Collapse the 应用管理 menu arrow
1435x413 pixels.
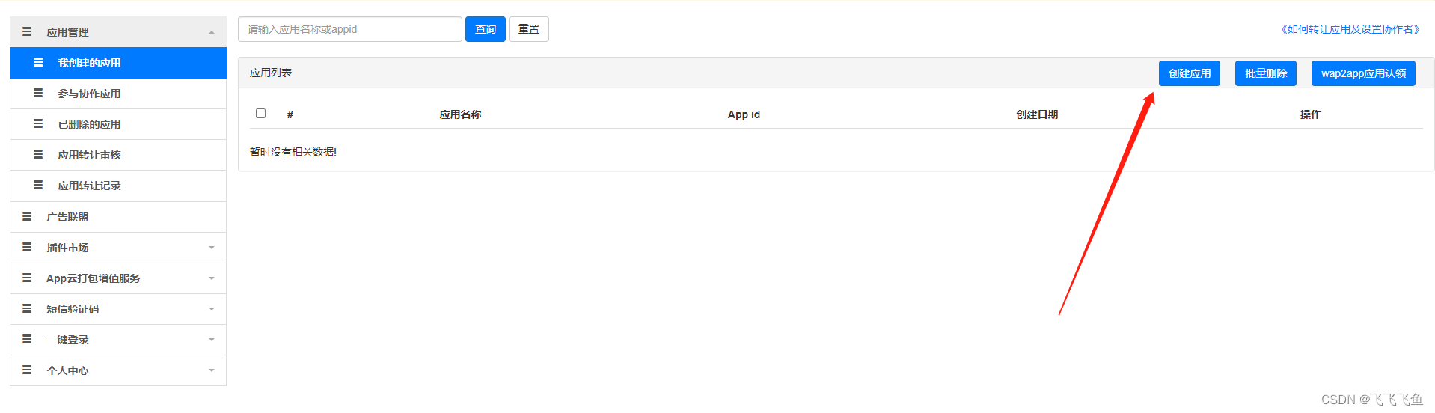(212, 32)
